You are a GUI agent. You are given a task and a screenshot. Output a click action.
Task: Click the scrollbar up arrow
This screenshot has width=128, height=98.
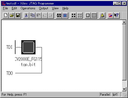(124, 22)
